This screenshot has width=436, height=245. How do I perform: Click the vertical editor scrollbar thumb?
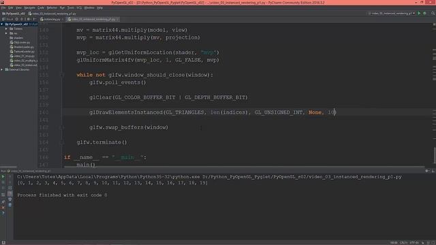click(x=434, y=155)
